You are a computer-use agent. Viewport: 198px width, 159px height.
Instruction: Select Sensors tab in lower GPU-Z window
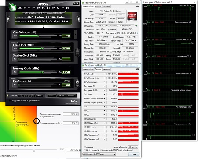point(98,69)
